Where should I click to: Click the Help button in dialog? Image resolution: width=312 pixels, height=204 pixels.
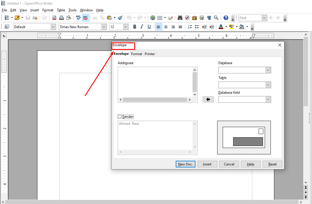pyautogui.click(x=251, y=164)
